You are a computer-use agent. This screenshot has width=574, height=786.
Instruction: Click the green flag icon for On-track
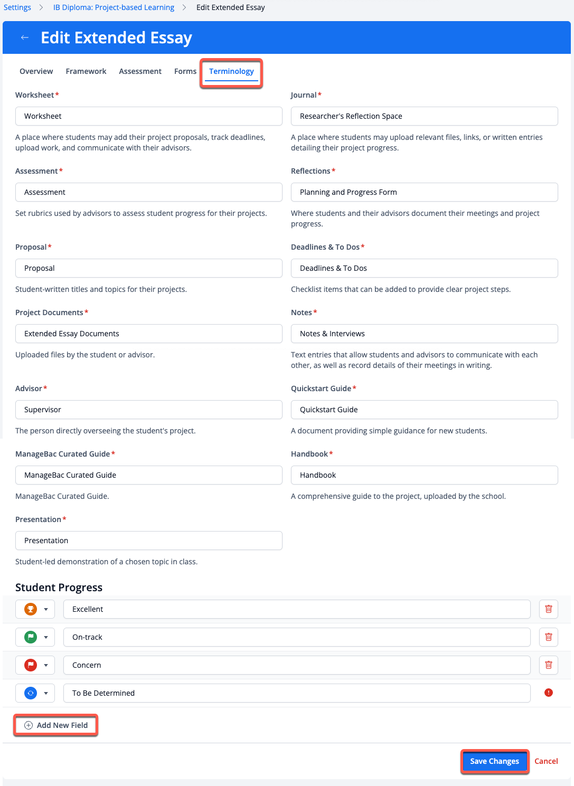click(31, 637)
